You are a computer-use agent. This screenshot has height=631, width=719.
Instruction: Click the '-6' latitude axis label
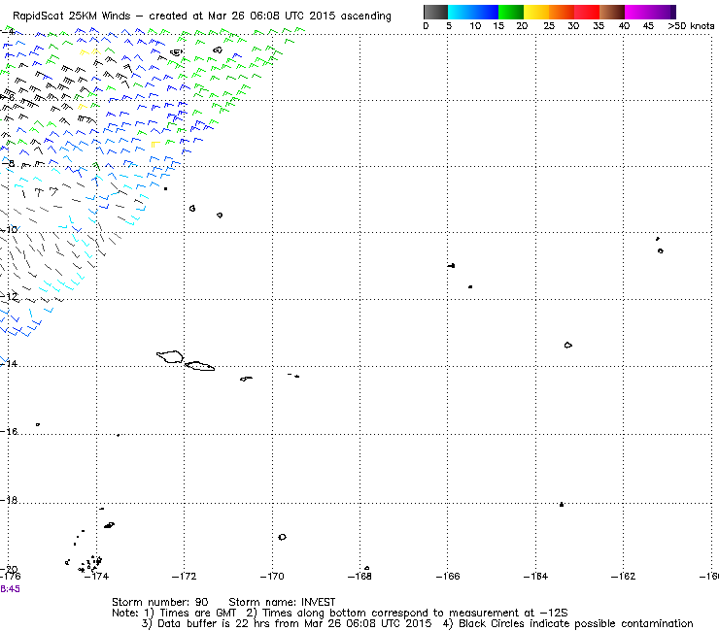(x=8, y=97)
